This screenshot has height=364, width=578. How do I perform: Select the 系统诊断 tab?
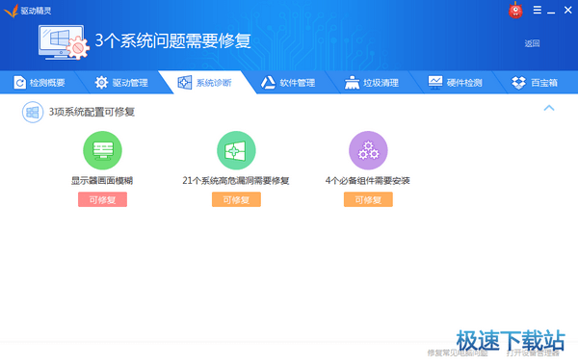point(204,83)
